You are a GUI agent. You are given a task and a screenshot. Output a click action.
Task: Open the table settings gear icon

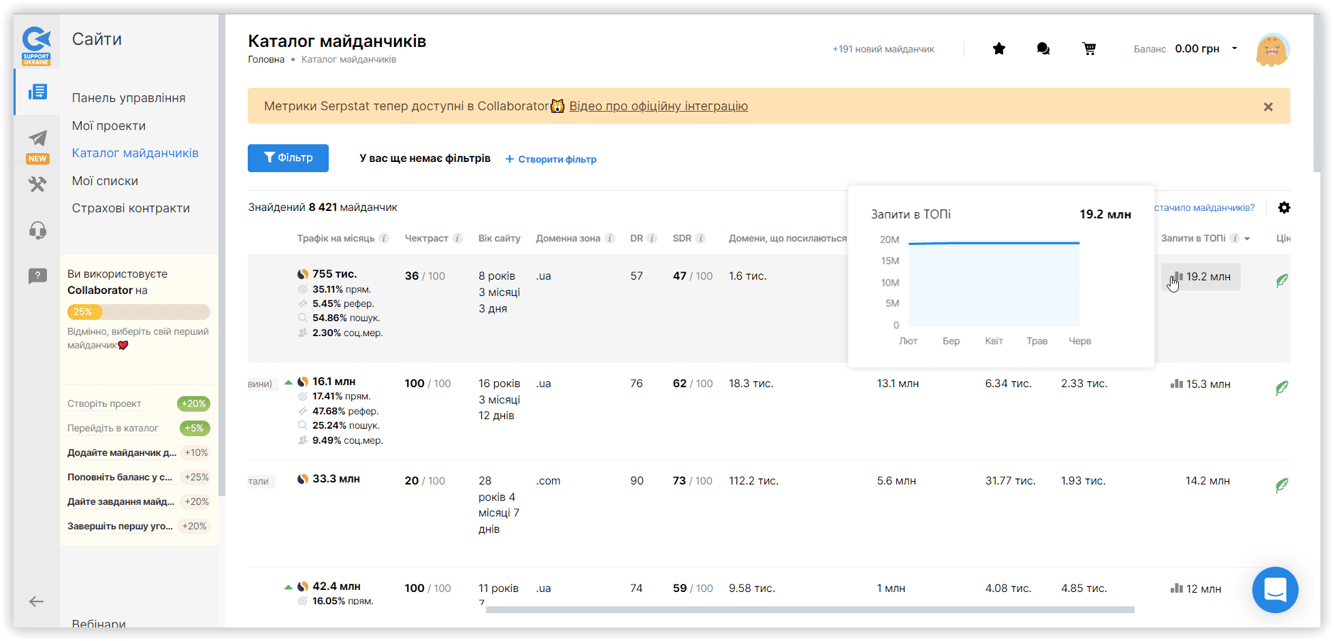[x=1284, y=208]
